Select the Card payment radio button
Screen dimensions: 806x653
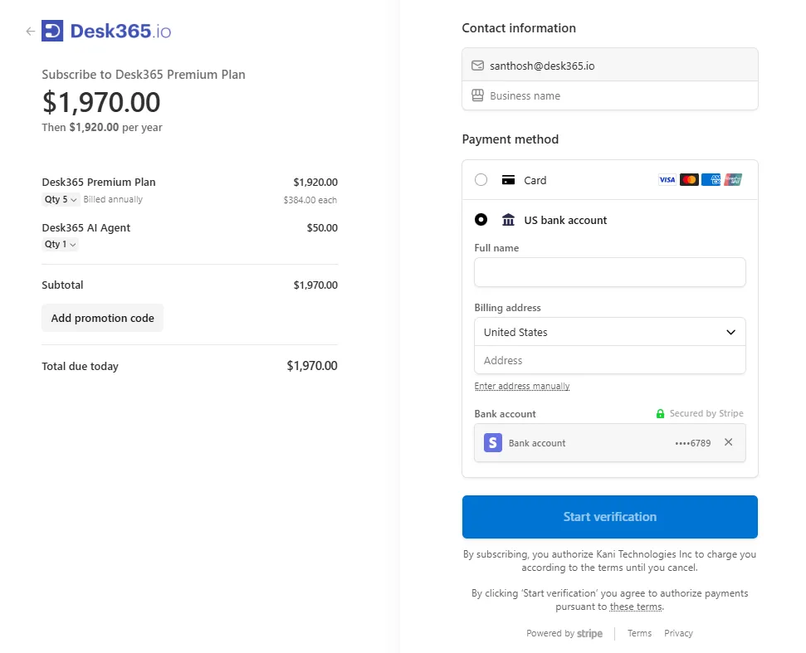click(x=481, y=180)
